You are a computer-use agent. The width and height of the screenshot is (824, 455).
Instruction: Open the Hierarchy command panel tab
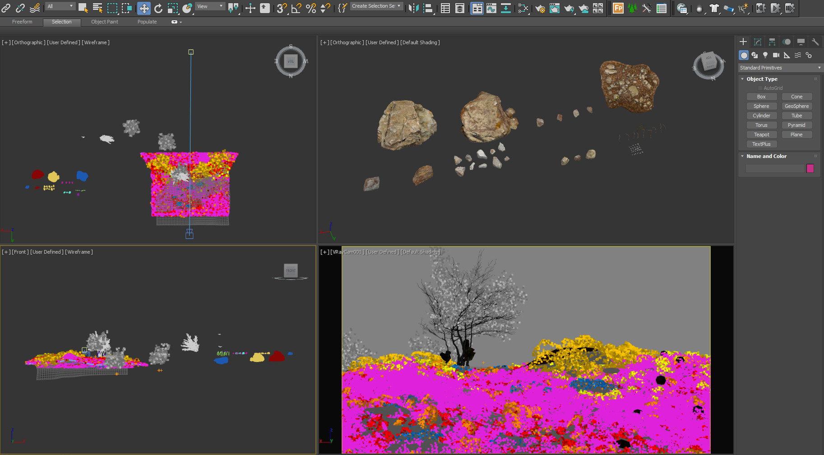772,42
